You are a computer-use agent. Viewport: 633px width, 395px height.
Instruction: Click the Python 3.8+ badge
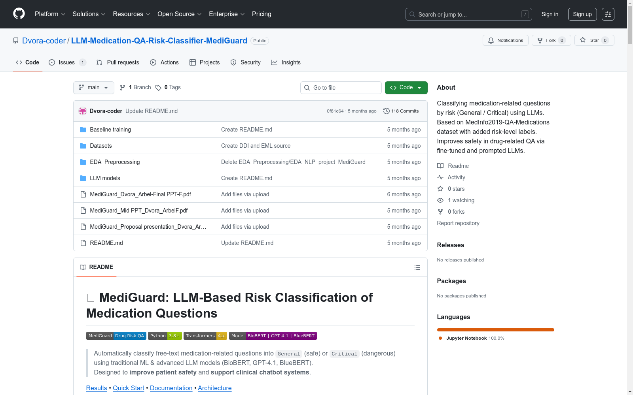(165, 336)
